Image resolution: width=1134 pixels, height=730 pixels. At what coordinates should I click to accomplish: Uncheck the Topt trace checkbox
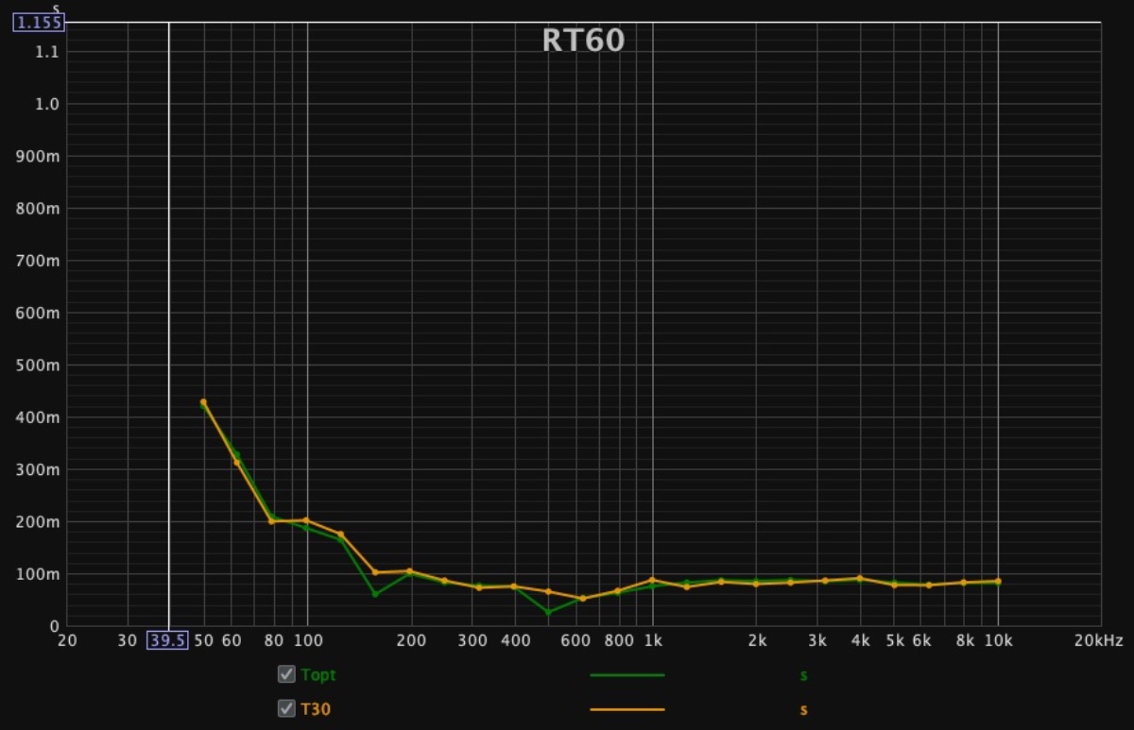(286, 674)
